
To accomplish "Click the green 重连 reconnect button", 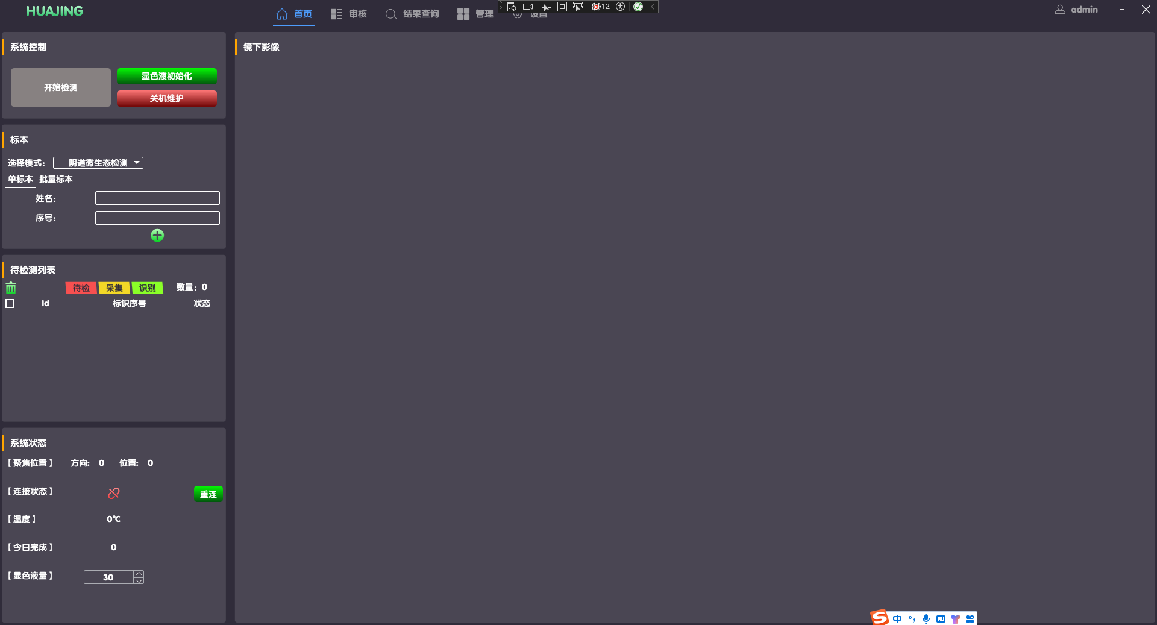I will click(x=209, y=494).
